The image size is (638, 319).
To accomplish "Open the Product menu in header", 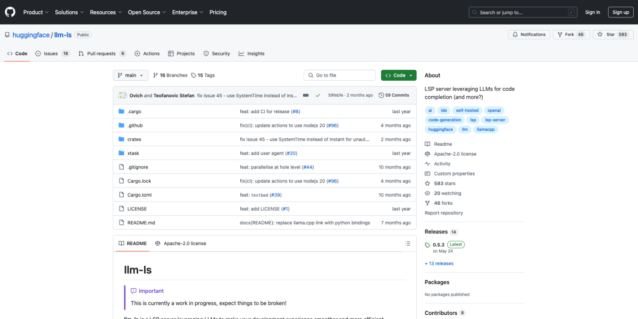I will (x=36, y=12).
